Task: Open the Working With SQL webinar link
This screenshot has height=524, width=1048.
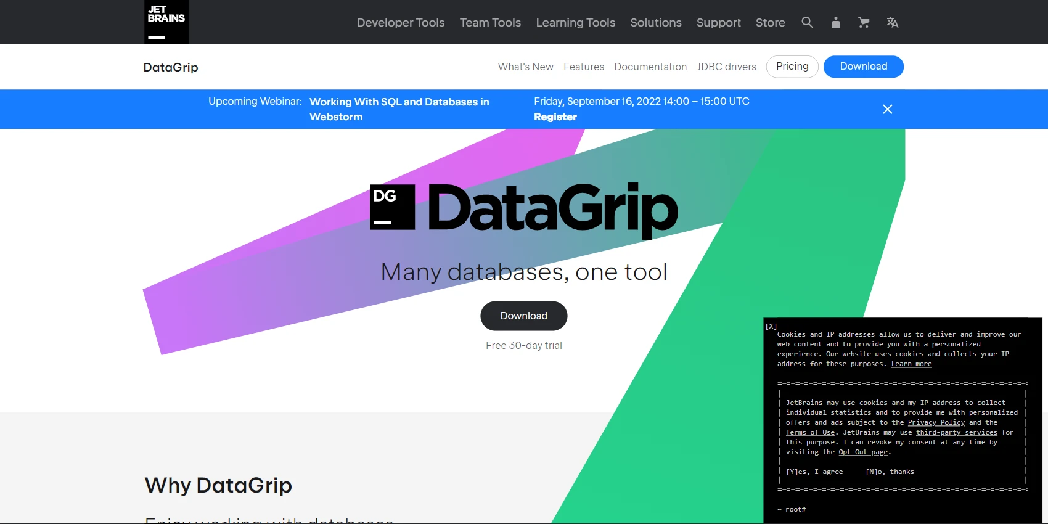Action: [399, 109]
